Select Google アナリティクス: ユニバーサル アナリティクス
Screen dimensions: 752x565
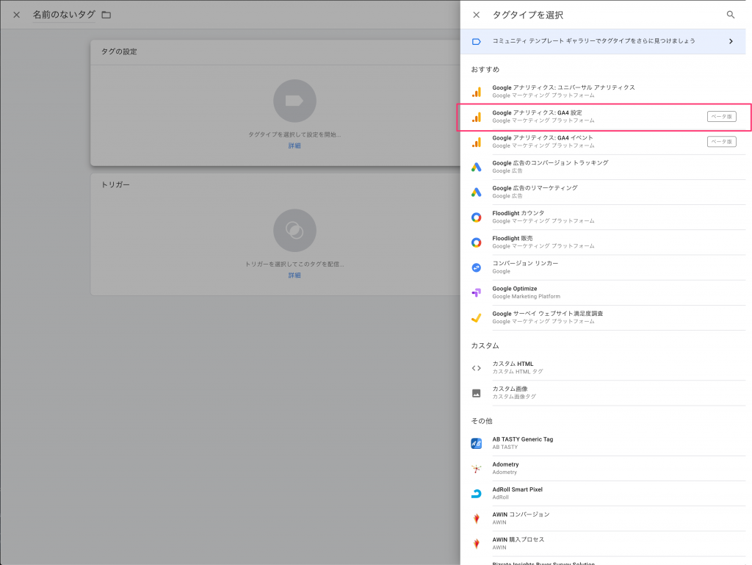pos(603,92)
